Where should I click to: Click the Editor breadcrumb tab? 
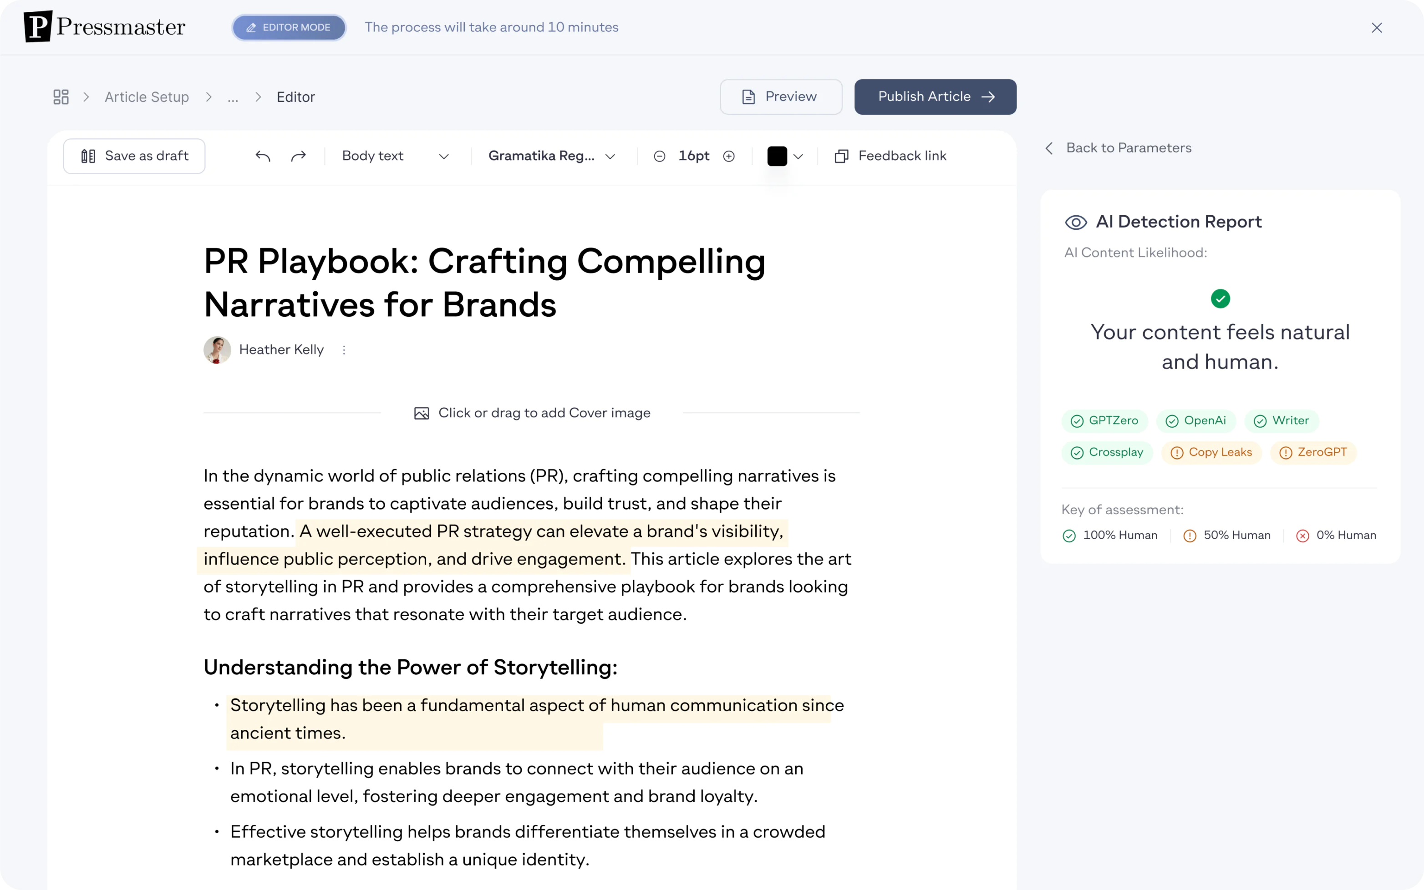point(295,96)
